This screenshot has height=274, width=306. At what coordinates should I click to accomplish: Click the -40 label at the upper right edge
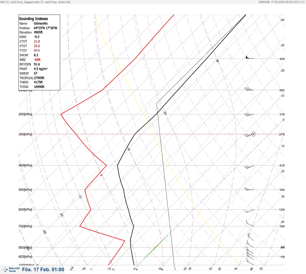click(x=283, y=20)
